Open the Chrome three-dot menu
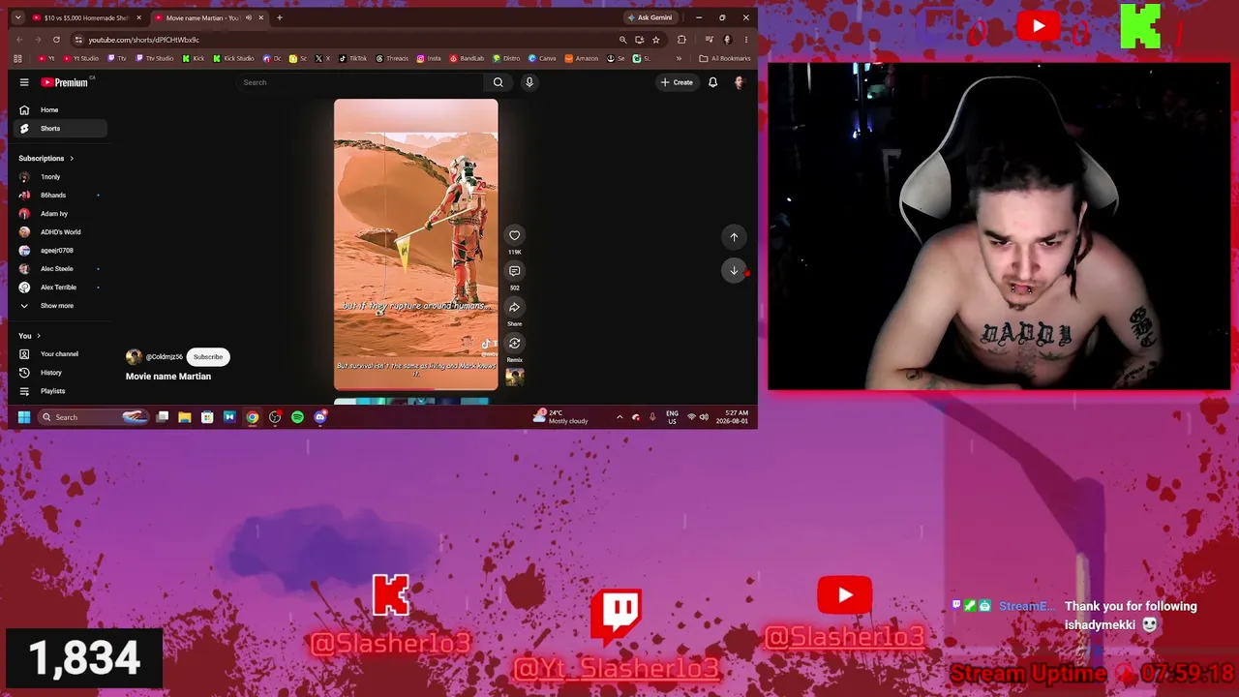 (x=745, y=40)
